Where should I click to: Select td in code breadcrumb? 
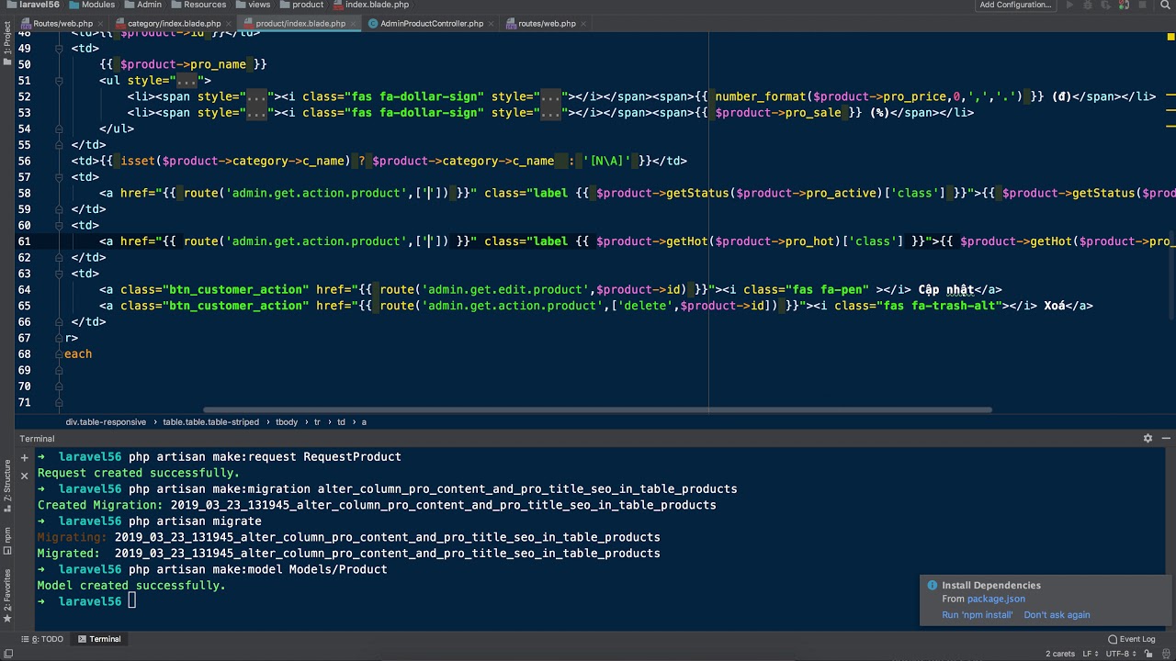(341, 422)
